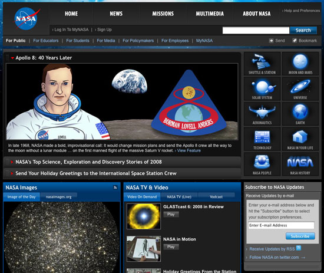Click the Subscribe button

300,236
